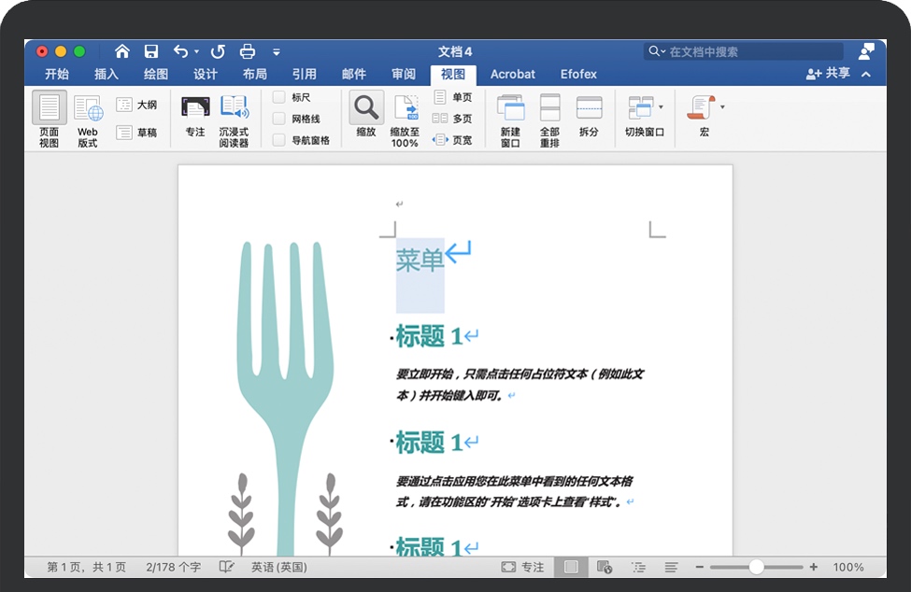911x592 pixels.
Task: Click the 菜单 title text
Action: click(x=420, y=260)
